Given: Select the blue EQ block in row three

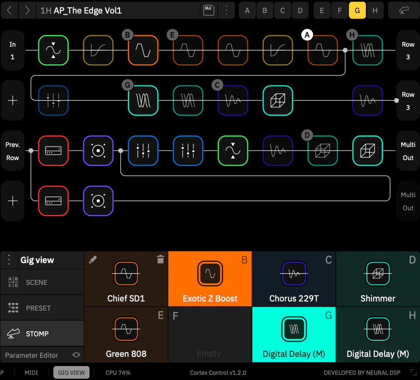Looking at the screenshot, I should [x=143, y=151].
